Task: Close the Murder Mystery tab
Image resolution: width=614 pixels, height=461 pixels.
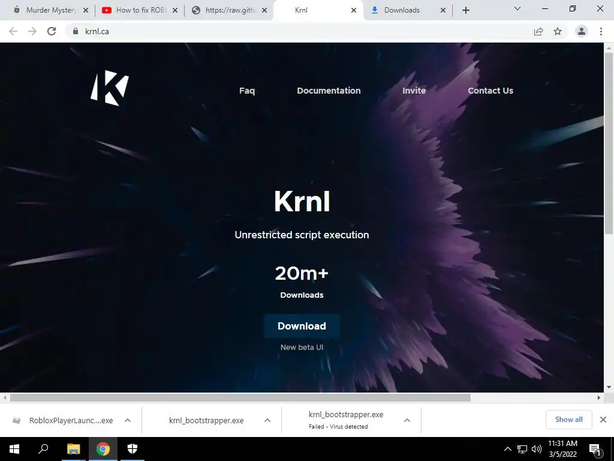Action: 86,11
